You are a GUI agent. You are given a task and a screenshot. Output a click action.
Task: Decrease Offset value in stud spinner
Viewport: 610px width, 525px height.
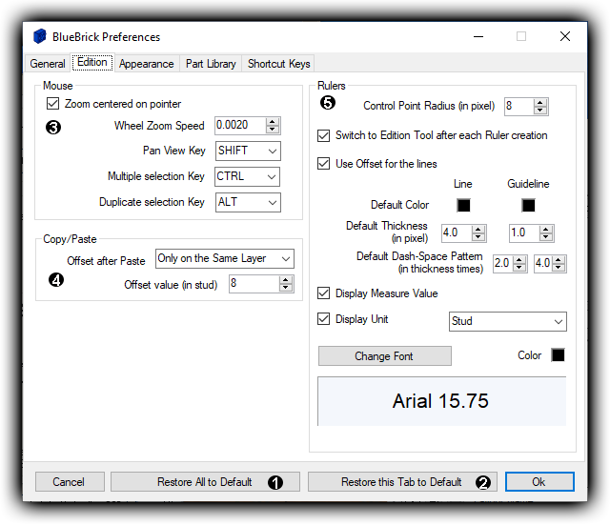[286, 288]
